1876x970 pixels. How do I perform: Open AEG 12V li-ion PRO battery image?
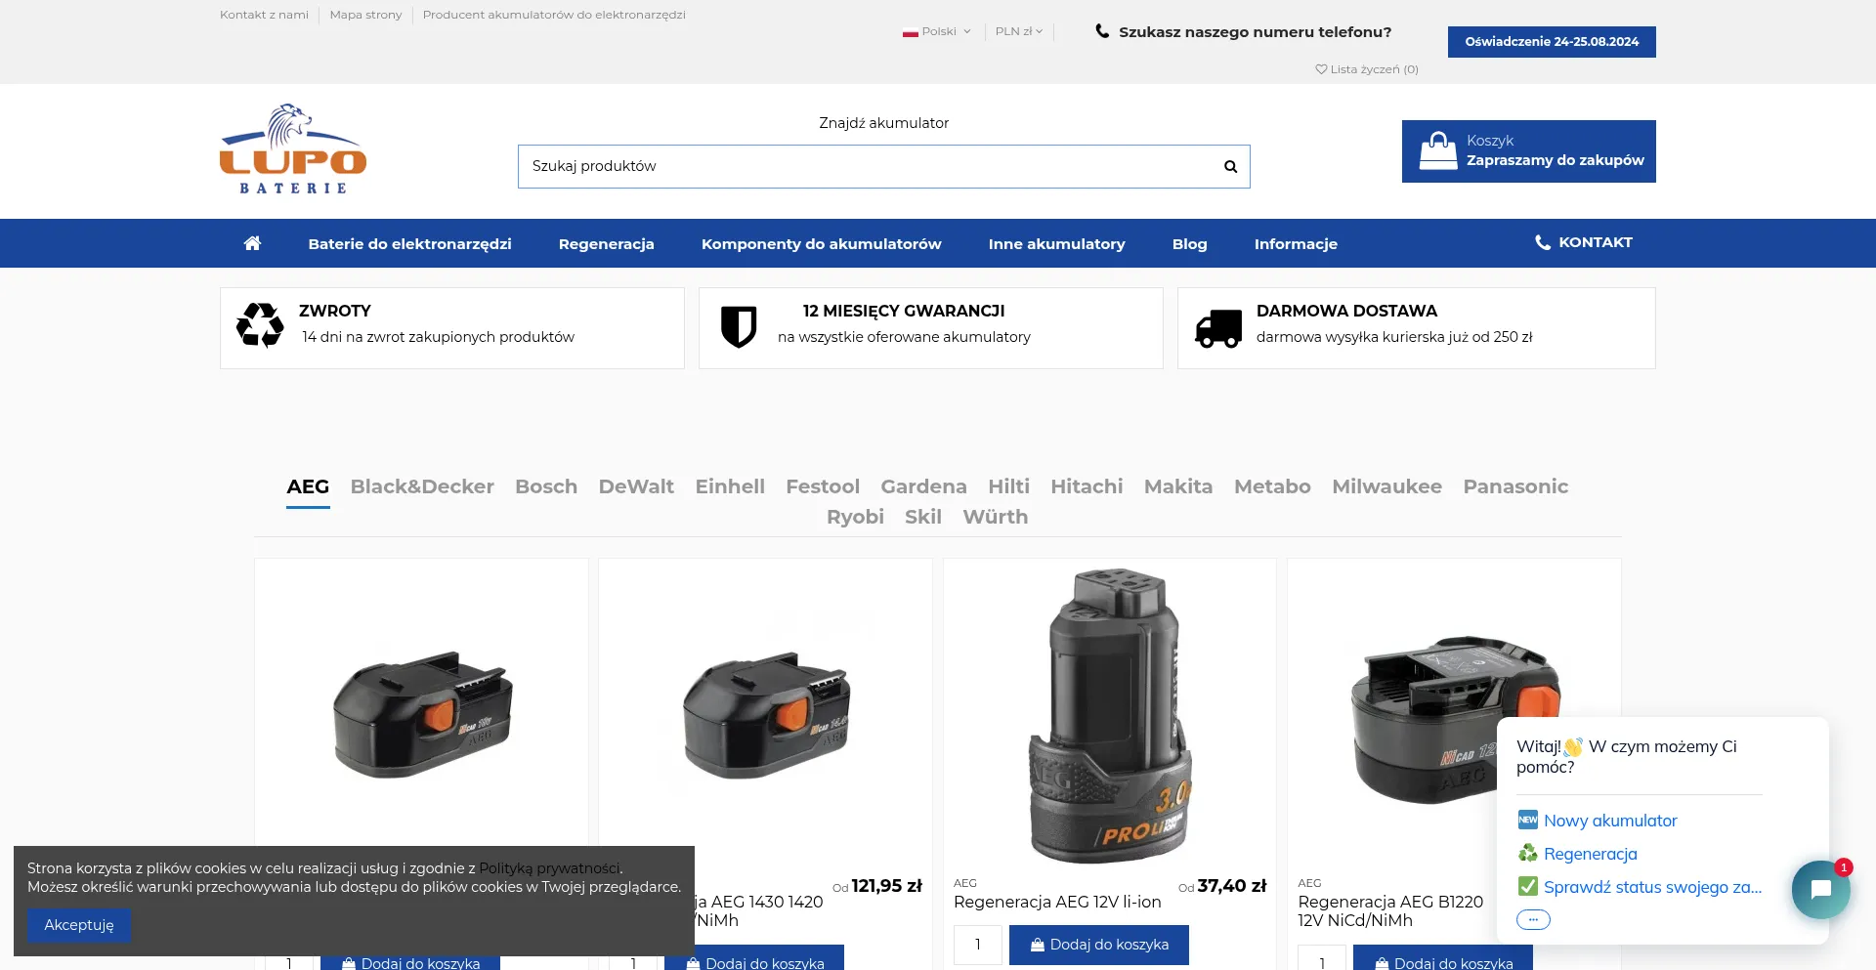pyautogui.click(x=1109, y=716)
